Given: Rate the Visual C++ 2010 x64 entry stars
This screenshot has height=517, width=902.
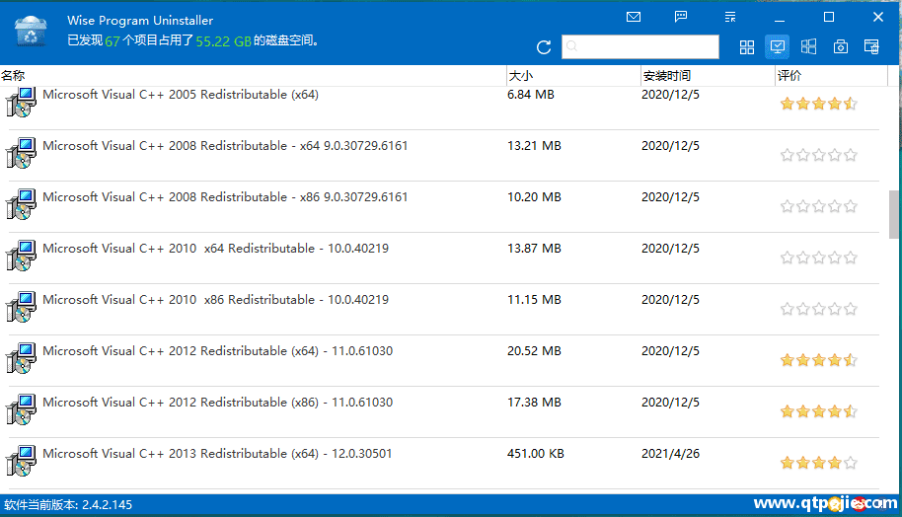Looking at the screenshot, I should (x=818, y=258).
